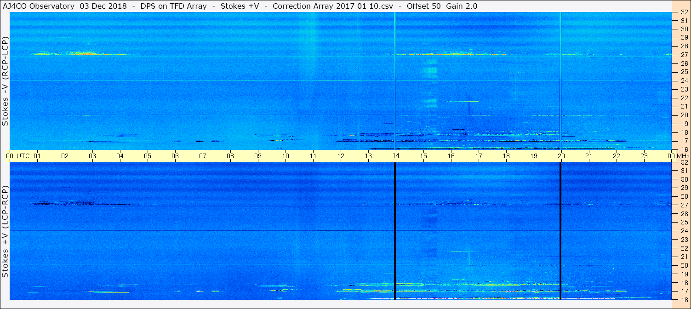The image size is (691, 309).
Task: Click the MHz unit label on the axis
Action: pos(683,156)
